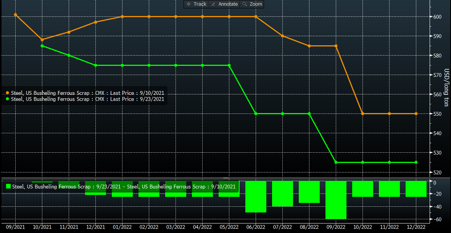Click the orange data point at 09/2021
The height and width of the screenshot is (233, 451).
(x=16, y=14)
